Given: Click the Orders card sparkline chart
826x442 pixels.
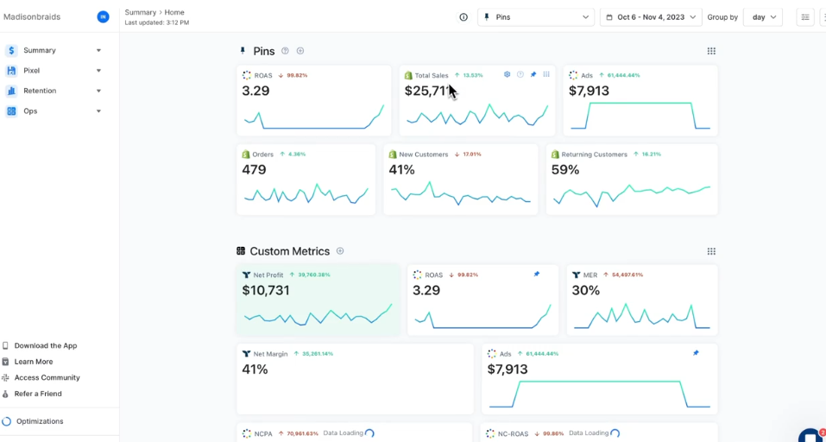Looking at the screenshot, I should coord(306,194).
